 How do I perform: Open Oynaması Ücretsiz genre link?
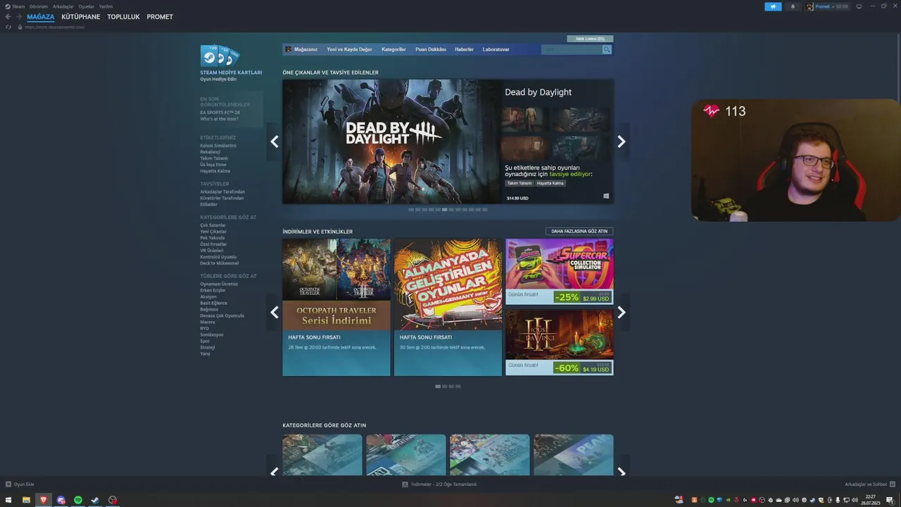[x=219, y=284]
